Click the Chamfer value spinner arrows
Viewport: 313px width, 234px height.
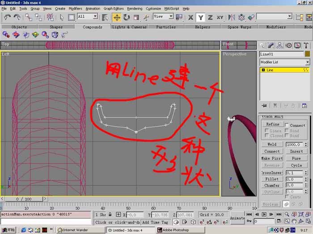(x=306, y=185)
